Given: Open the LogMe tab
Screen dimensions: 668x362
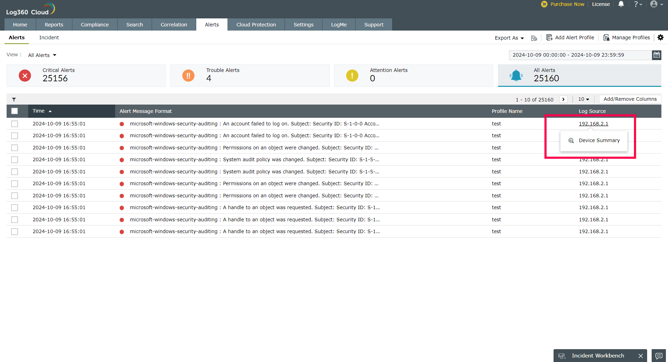Looking at the screenshot, I should pyautogui.click(x=339, y=25).
